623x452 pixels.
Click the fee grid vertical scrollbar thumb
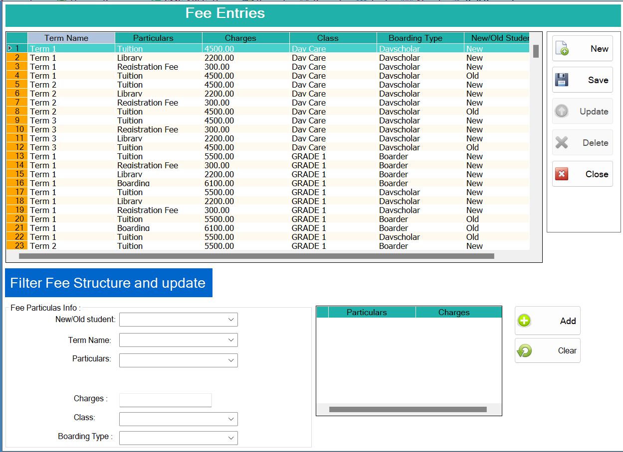point(536,51)
